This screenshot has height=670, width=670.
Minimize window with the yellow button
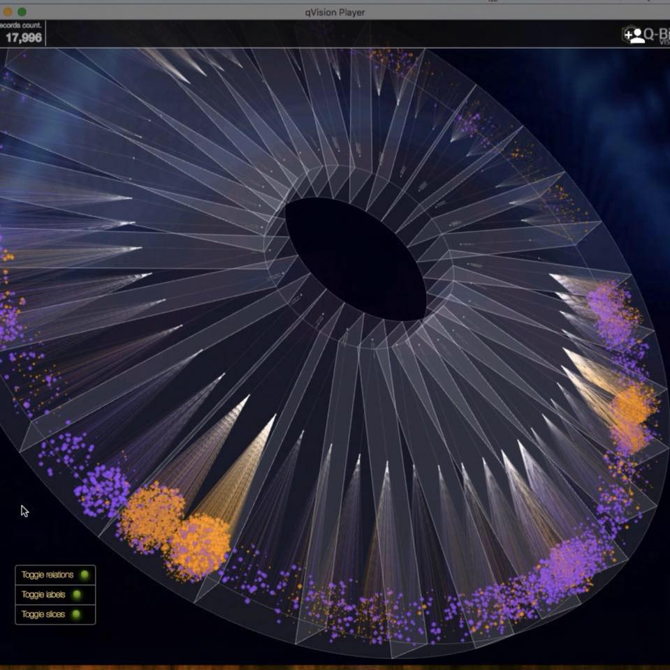[8, 12]
